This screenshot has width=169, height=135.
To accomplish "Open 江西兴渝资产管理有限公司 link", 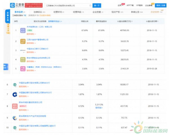I will pos(37,40).
